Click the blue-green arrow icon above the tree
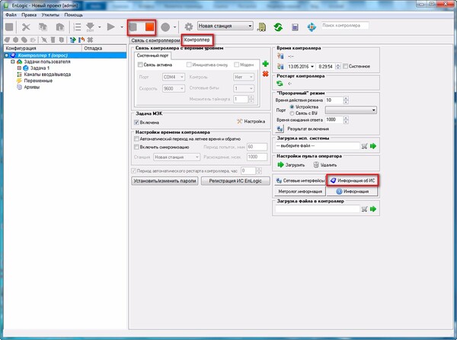 tap(72, 40)
